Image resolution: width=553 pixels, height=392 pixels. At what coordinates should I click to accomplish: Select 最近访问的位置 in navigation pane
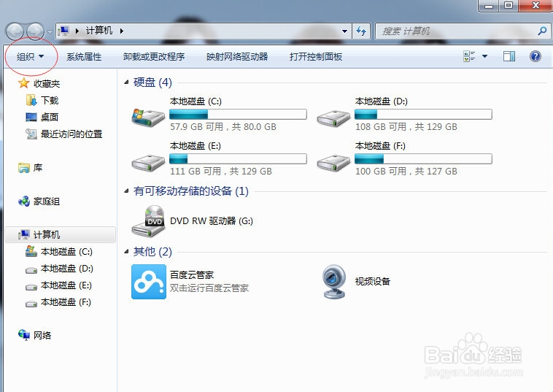(71, 134)
